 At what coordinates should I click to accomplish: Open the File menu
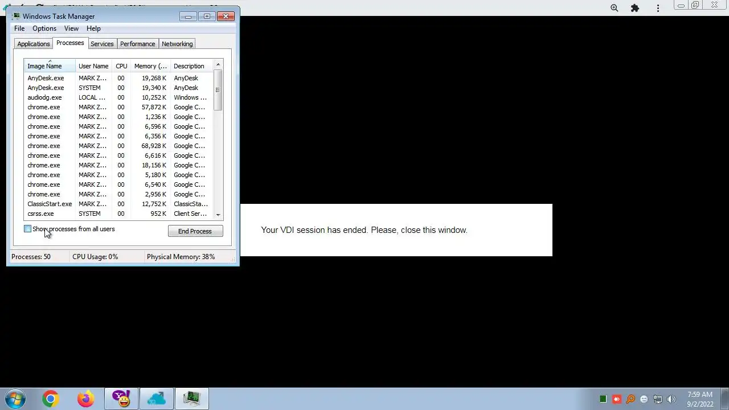point(19,28)
